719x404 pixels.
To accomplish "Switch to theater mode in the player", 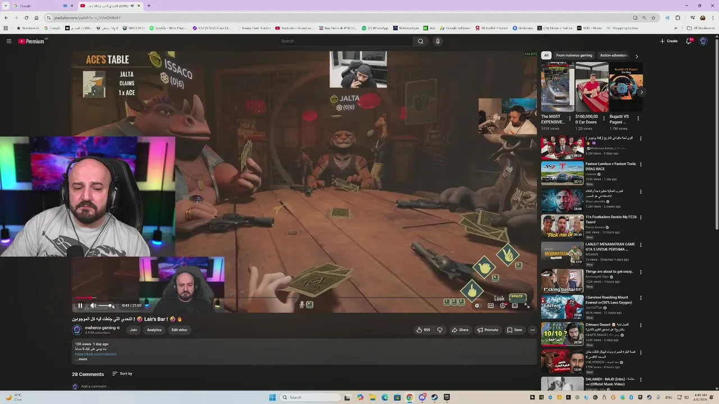I will (x=515, y=306).
